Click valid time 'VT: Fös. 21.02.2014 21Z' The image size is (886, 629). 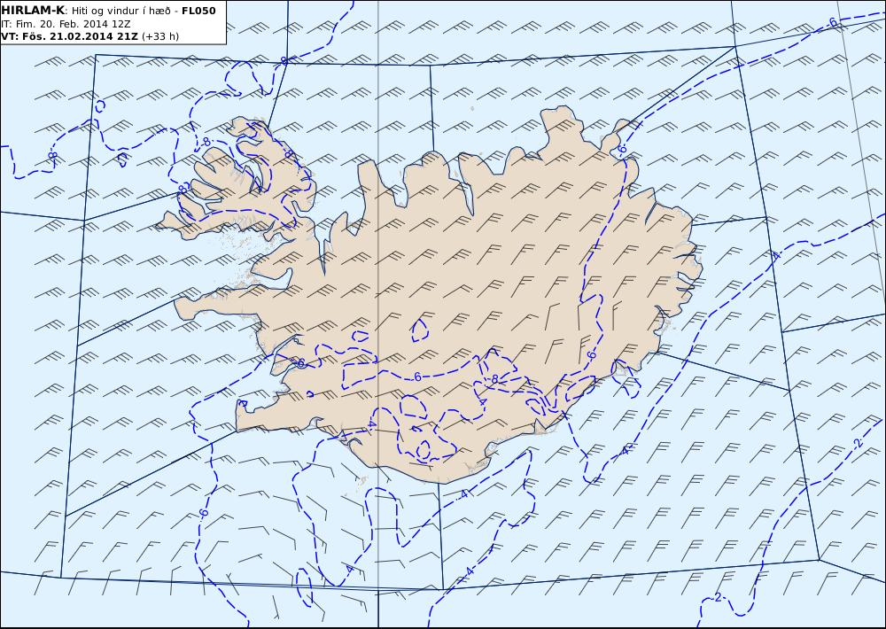69,36
